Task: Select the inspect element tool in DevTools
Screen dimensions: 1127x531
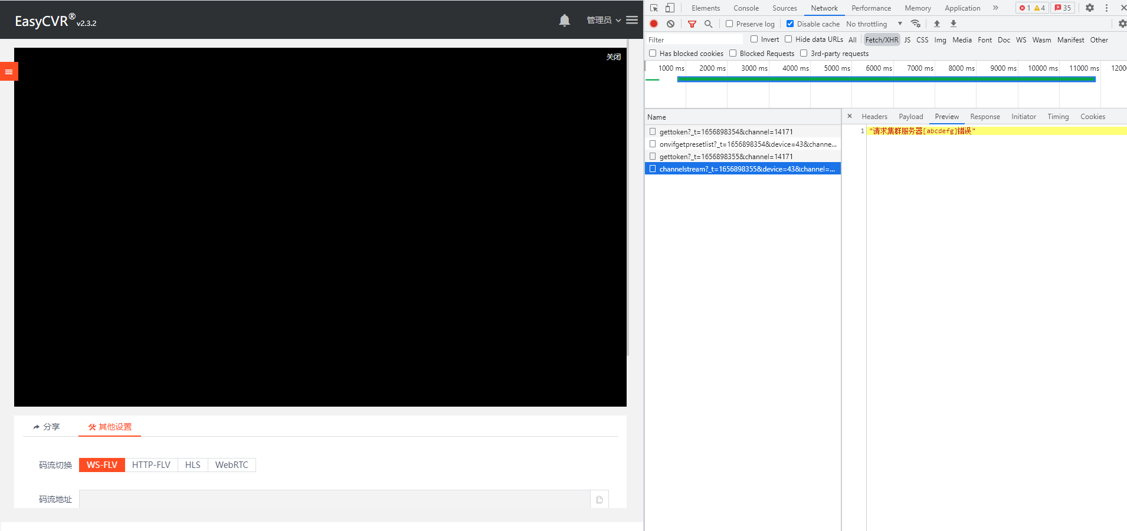Action: pyautogui.click(x=654, y=8)
